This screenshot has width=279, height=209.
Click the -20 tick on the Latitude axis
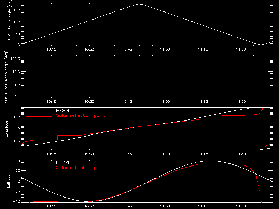pyautogui.click(x=16, y=192)
